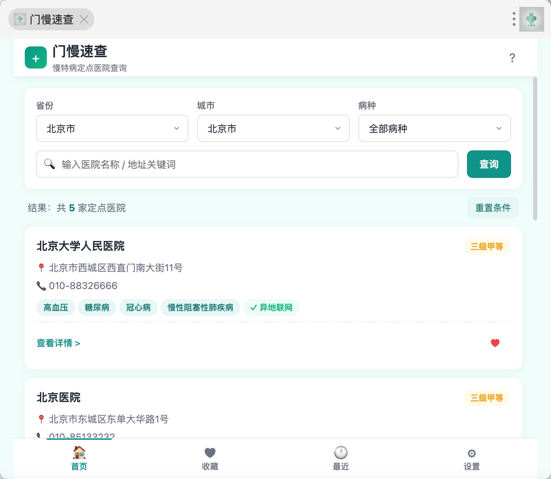Click phone number 010-88326666

(x=83, y=286)
